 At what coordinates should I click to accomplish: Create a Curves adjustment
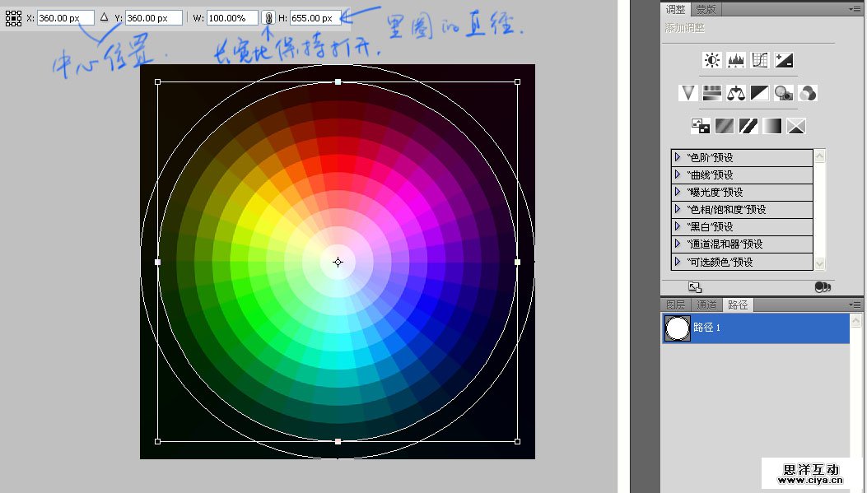tap(760, 60)
